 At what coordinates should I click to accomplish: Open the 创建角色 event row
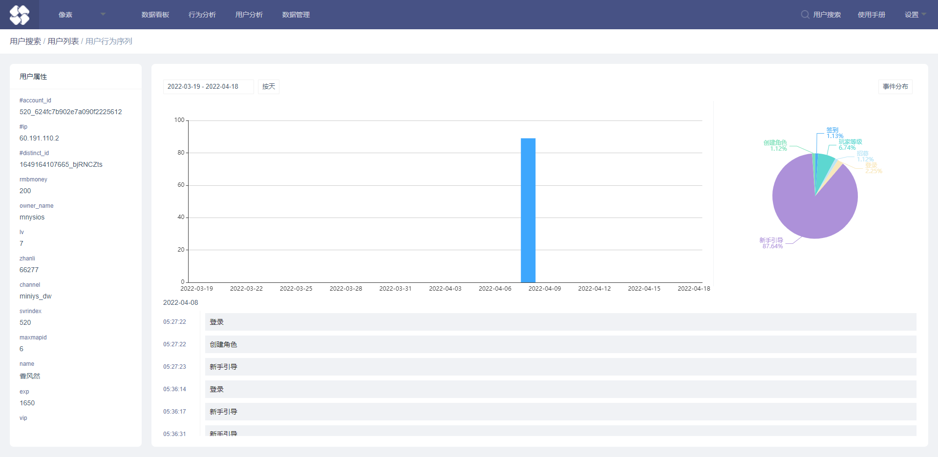pos(560,344)
